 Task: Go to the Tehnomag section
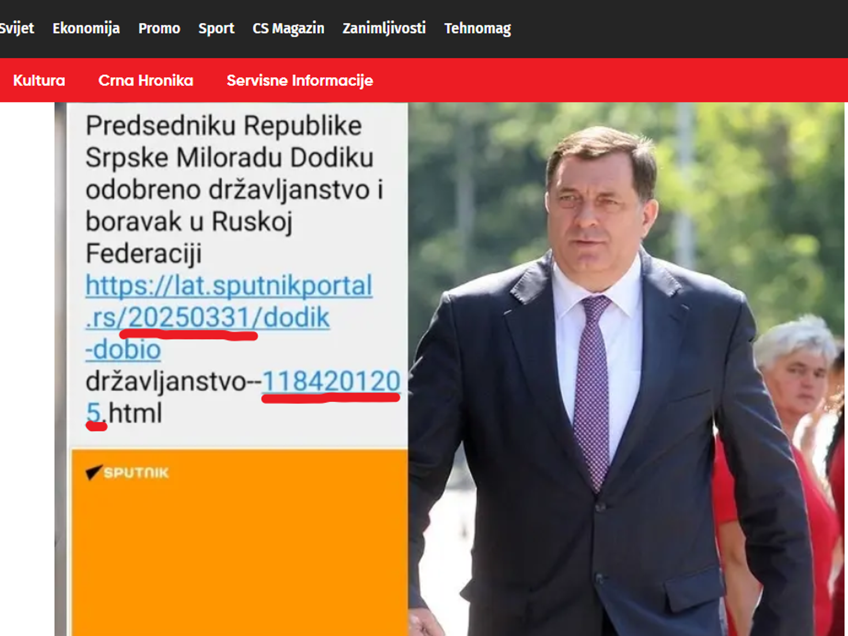tap(477, 28)
